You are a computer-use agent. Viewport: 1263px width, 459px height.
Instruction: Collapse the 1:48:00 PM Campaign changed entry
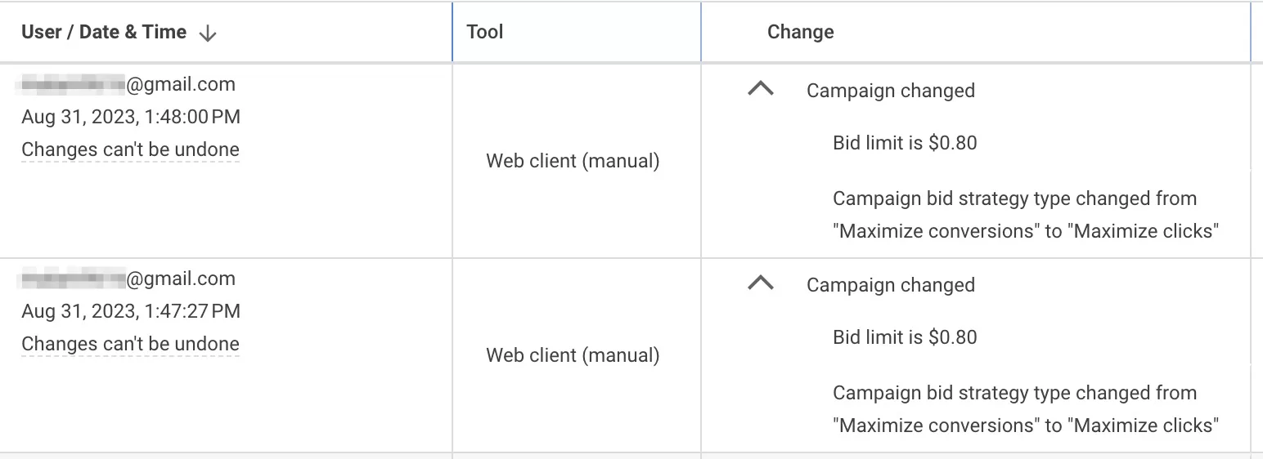pyautogui.click(x=761, y=89)
